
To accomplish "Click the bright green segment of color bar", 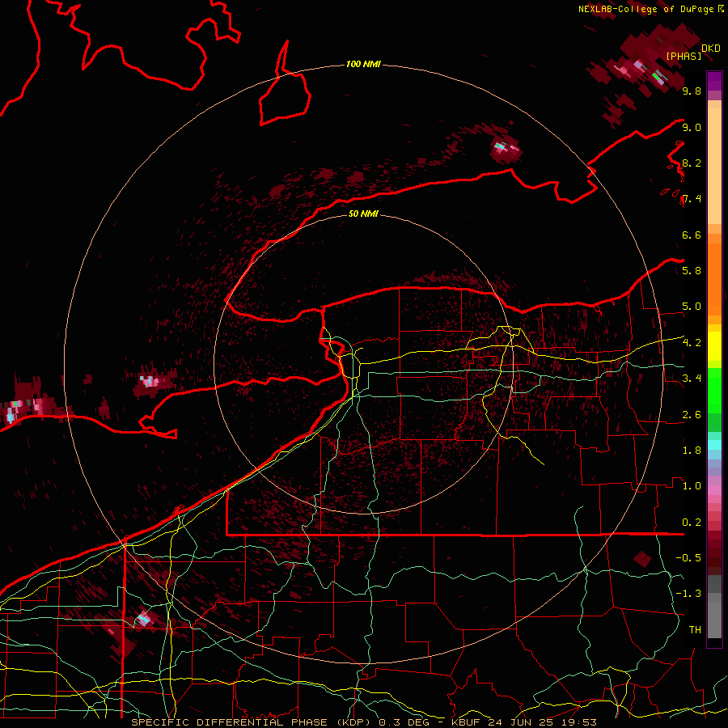I will tap(714, 392).
